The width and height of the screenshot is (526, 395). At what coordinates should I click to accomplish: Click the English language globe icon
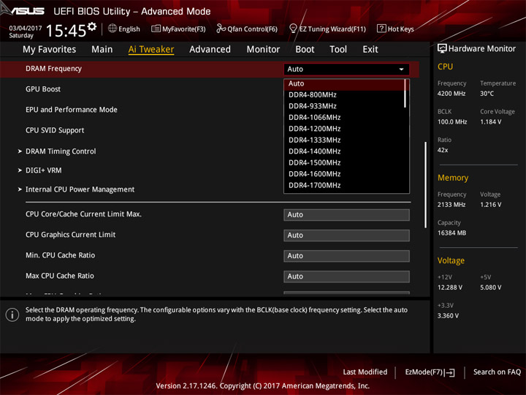(113, 29)
